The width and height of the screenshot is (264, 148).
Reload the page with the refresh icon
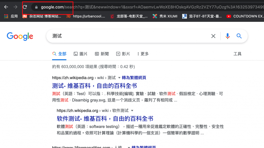[25, 7]
